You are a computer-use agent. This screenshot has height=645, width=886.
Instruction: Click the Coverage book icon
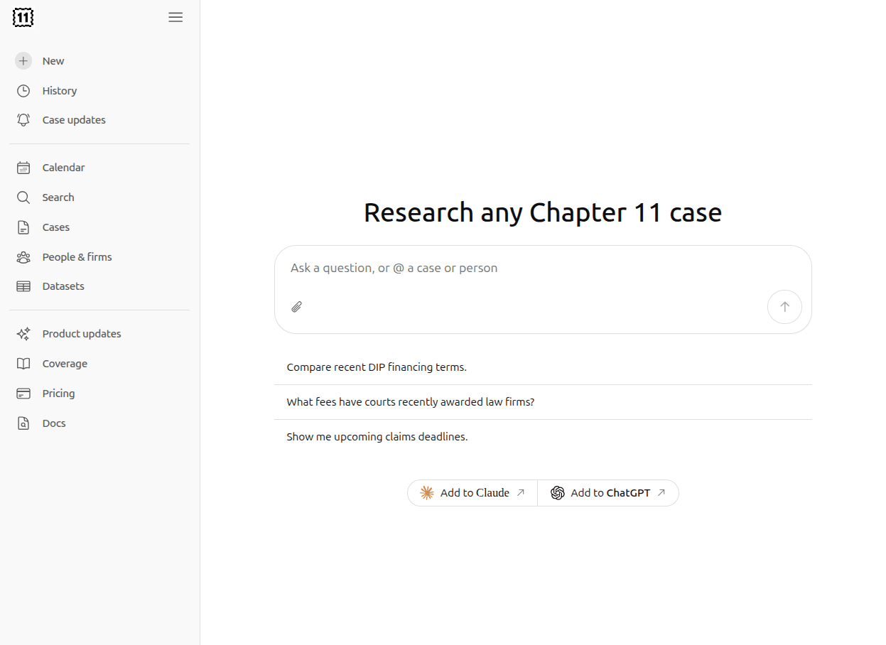coord(23,364)
